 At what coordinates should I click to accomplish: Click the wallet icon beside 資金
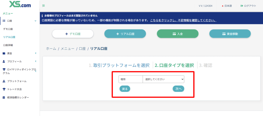pyautogui.click(x=4, y=53)
